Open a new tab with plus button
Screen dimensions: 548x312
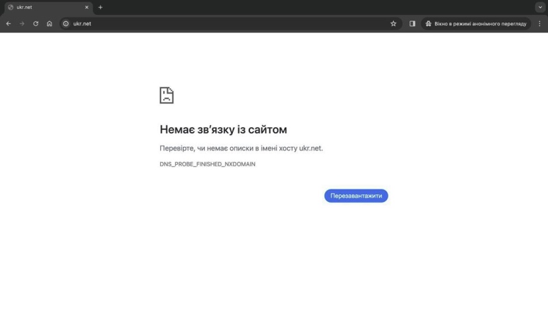(101, 7)
